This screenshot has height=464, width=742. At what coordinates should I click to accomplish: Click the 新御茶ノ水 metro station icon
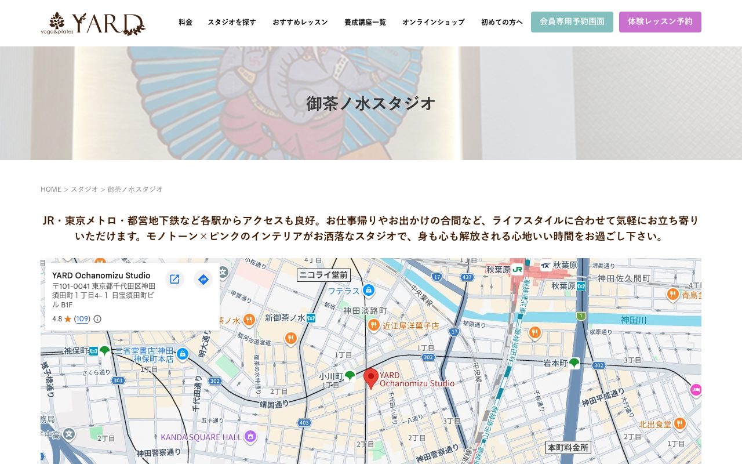(x=311, y=318)
